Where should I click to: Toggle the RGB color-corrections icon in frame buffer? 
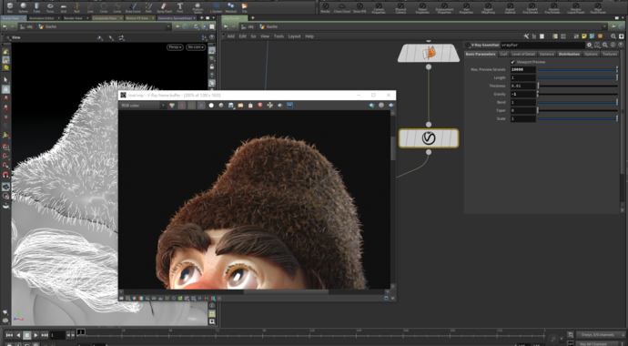point(172,106)
